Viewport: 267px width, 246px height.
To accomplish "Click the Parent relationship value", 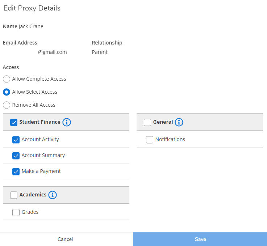I will coord(100,52).
